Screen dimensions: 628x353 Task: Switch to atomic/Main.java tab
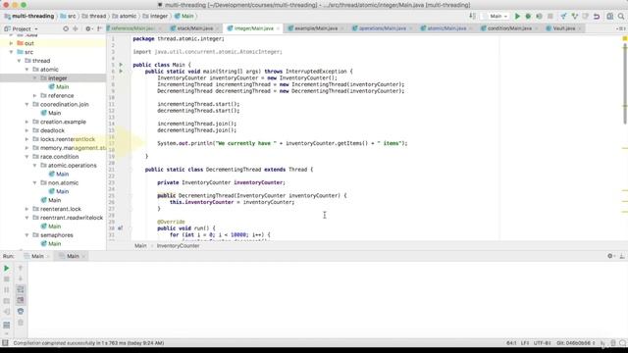point(446,28)
